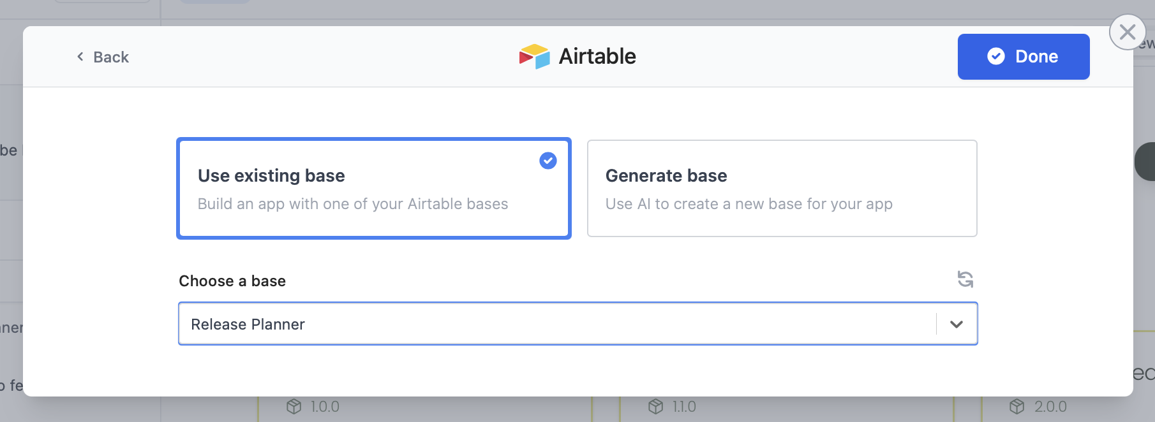Click the Choose a base label
This screenshot has height=422, width=1155.
(232, 281)
